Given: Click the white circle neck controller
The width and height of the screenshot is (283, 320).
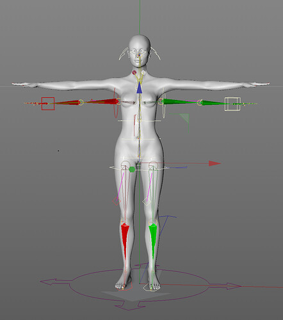Looking at the screenshot, I should pyautogui.click(x=143, y=72).
